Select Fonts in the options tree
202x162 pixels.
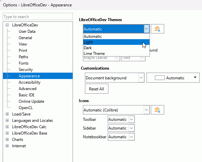tap(23, 63)
